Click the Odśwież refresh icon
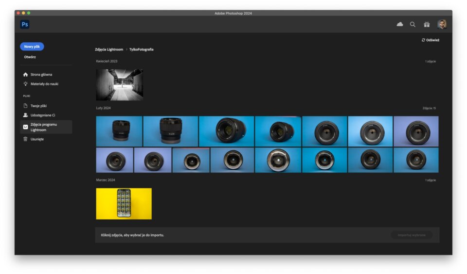467x274 pixels. point(424,40)
